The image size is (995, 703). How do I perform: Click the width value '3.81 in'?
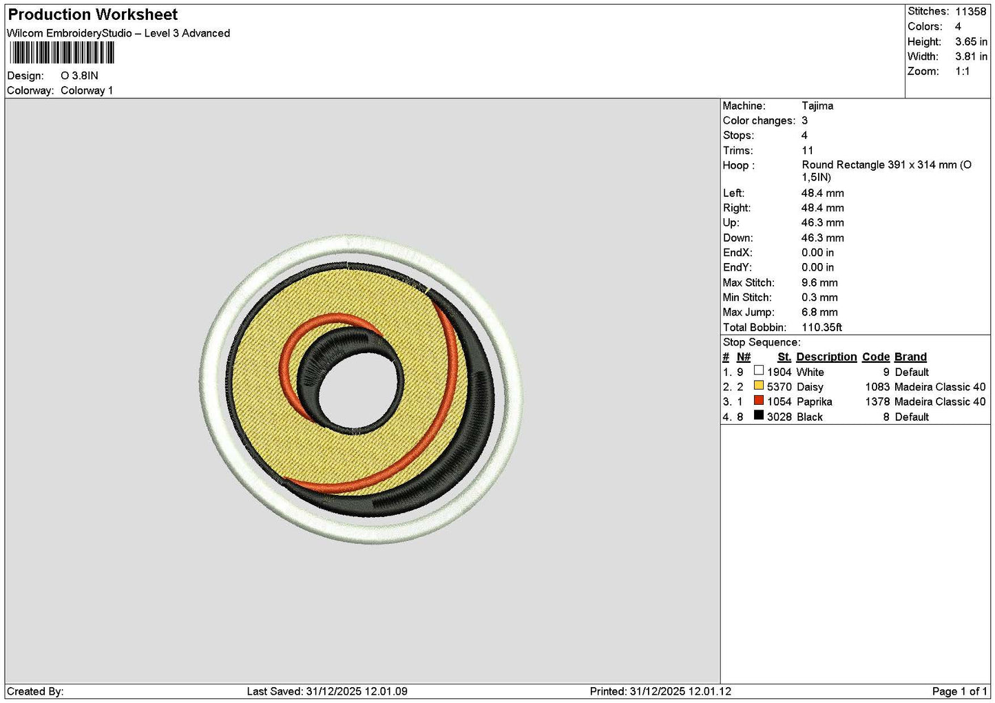(x=971, y=56)
